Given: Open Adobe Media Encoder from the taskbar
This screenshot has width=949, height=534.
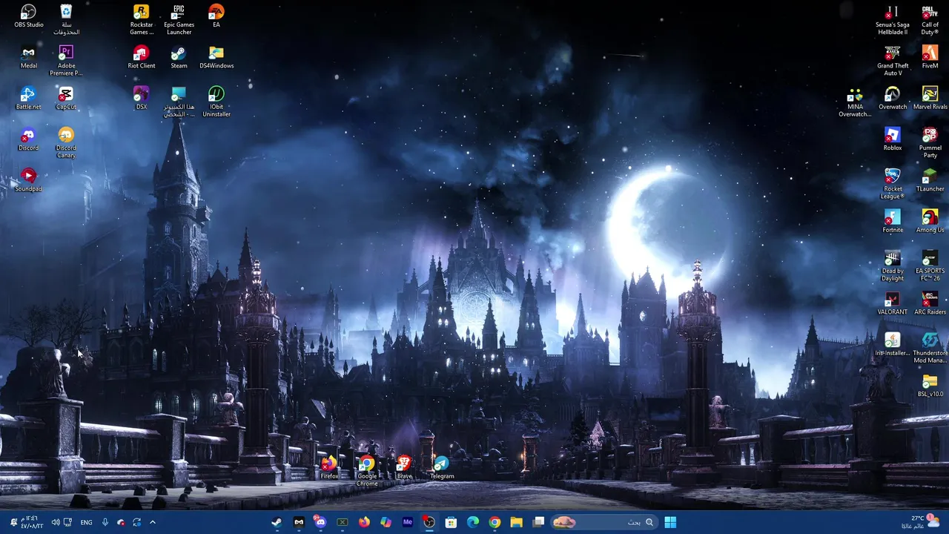Looking at the screenshot, I should pos(407,522).
